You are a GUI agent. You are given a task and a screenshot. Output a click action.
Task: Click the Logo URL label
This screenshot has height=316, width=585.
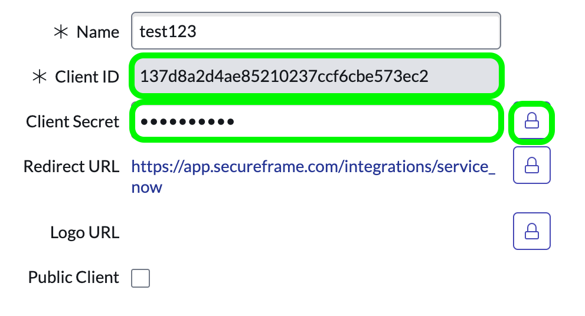[x=84, y=232]
